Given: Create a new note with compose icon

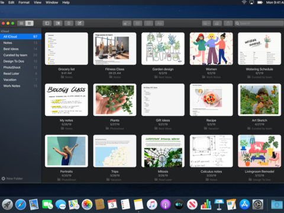Looking at the screenshot, I should pos(79,23).
